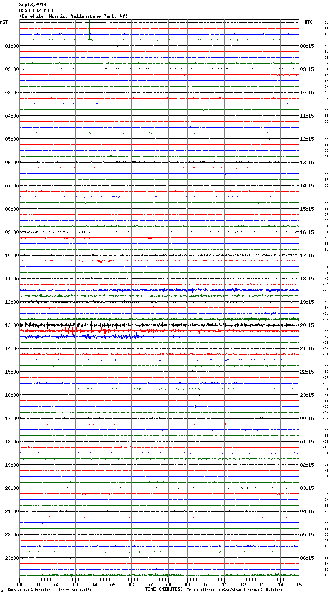Click the 00:15 UTC time label
The height and width of the screenshot is (595, 330).
pos(307,419)
